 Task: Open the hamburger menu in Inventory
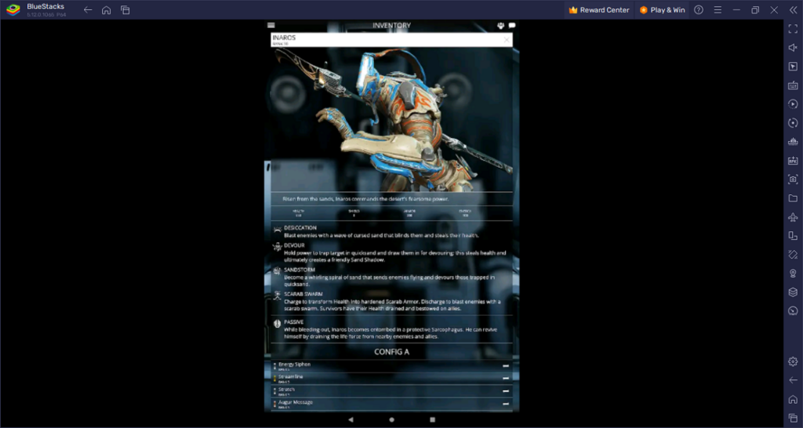(x=271, y=25)
